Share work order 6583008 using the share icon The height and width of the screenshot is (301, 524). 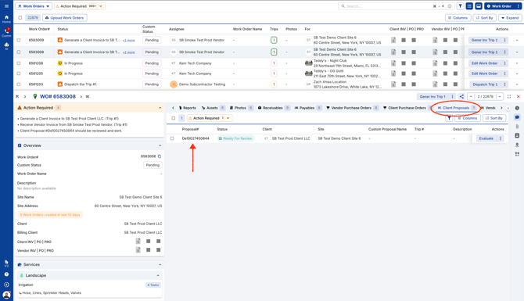(461, 96)
